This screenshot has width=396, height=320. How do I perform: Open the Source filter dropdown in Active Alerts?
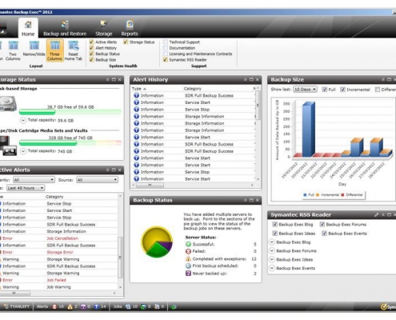pyautogui.click(x=97, y=180)
